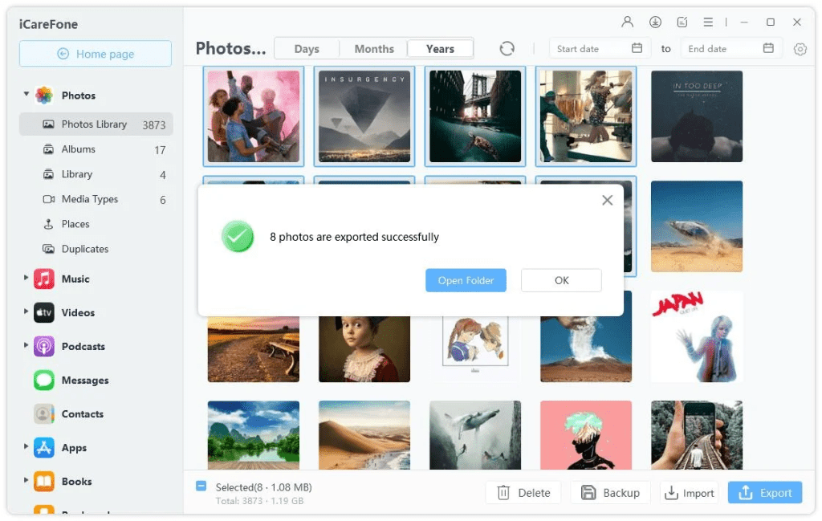Select the pink background portrait thumbnail
Viewport: 822px width, 521px height.
click(x=586, y=435)
